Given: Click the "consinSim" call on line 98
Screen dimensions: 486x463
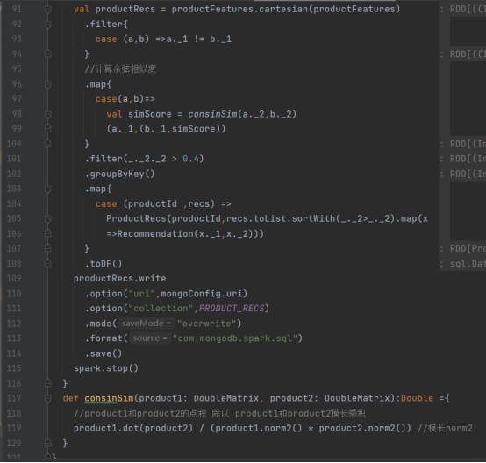Looking at the screenshot, I should [212, 114].
